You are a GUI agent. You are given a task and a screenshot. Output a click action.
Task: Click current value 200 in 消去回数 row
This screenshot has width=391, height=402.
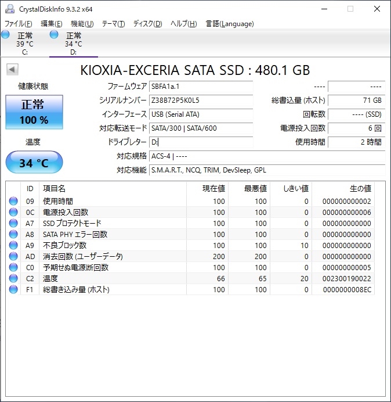point(219,256)
